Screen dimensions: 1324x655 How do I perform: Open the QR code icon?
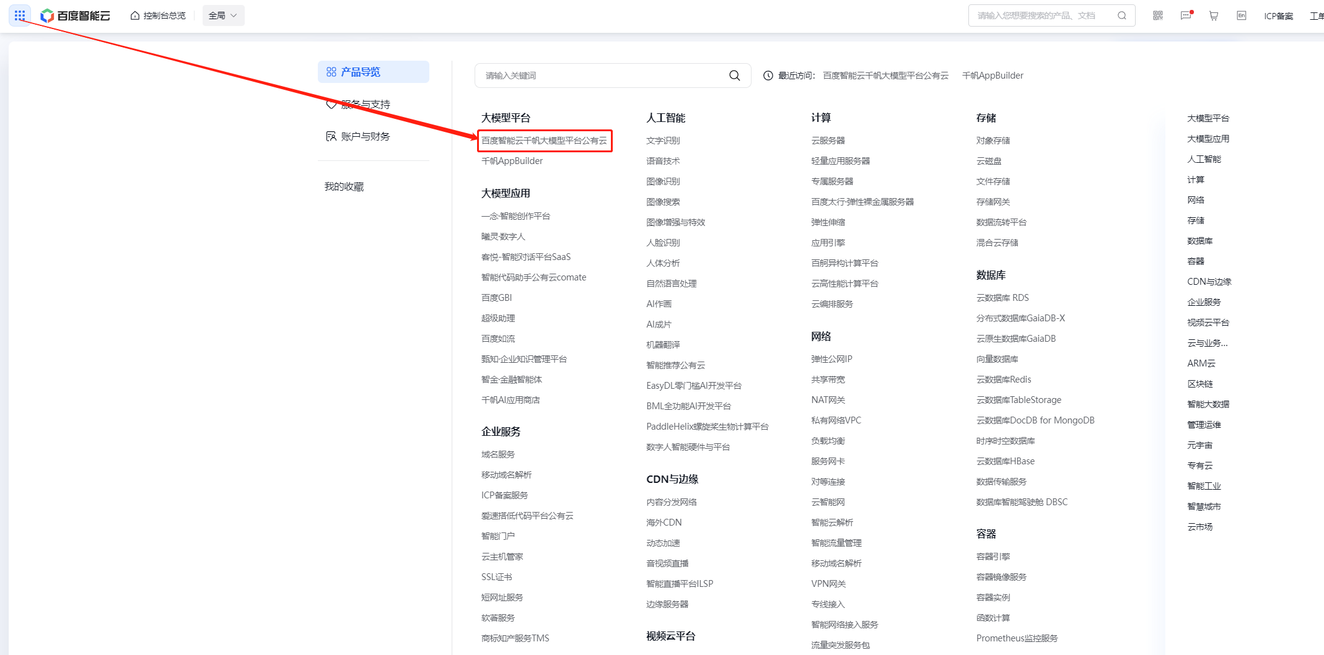pyautogui.click(x=1158, y=15)
